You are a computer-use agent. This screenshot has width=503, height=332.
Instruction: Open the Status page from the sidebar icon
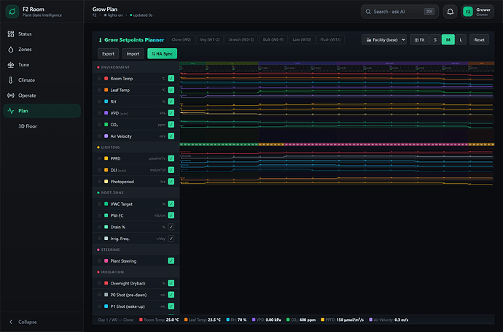click(x=11, y=34)
